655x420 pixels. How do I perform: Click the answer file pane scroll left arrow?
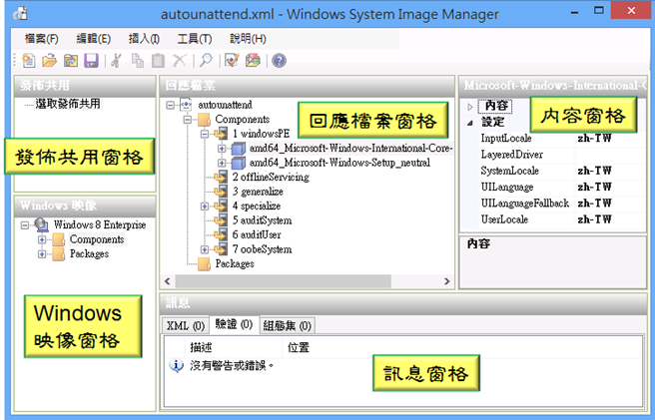pos(168,281)
